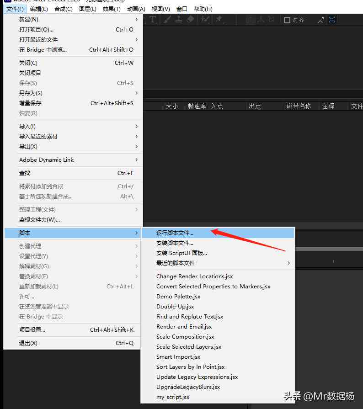Viewport: 363px width, 409px height.
Task: Open the 窗口 menu
Action: [182, 9]
